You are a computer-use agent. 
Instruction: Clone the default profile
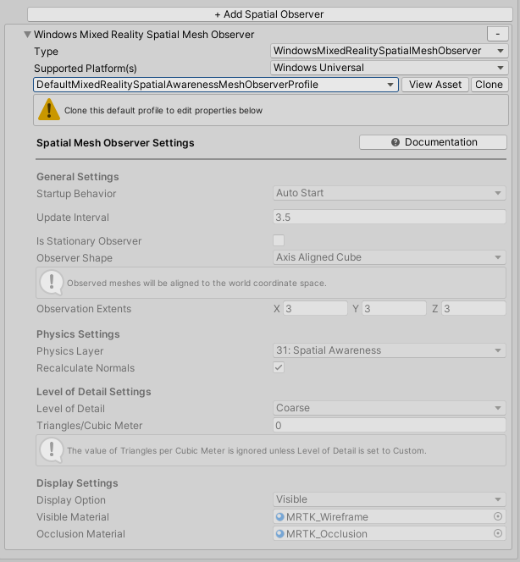point(489,85)
